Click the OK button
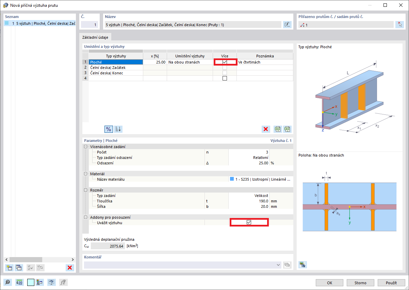Viewport: 409px width, 290px height. (329, 283)
